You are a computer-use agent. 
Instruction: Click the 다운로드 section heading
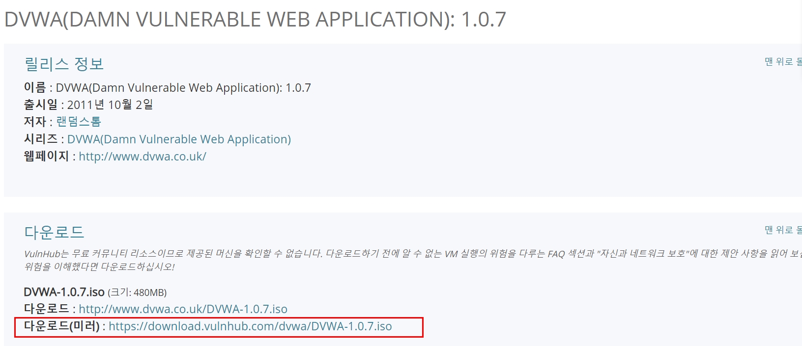[54, 232]
